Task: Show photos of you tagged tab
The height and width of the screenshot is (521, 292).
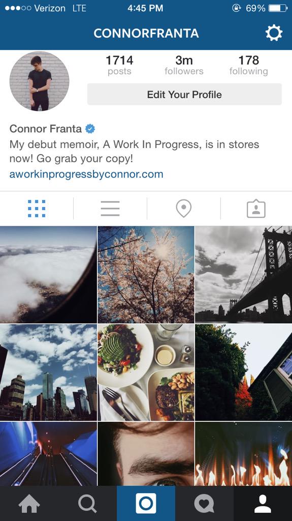Action: click(x=256, y=209)
